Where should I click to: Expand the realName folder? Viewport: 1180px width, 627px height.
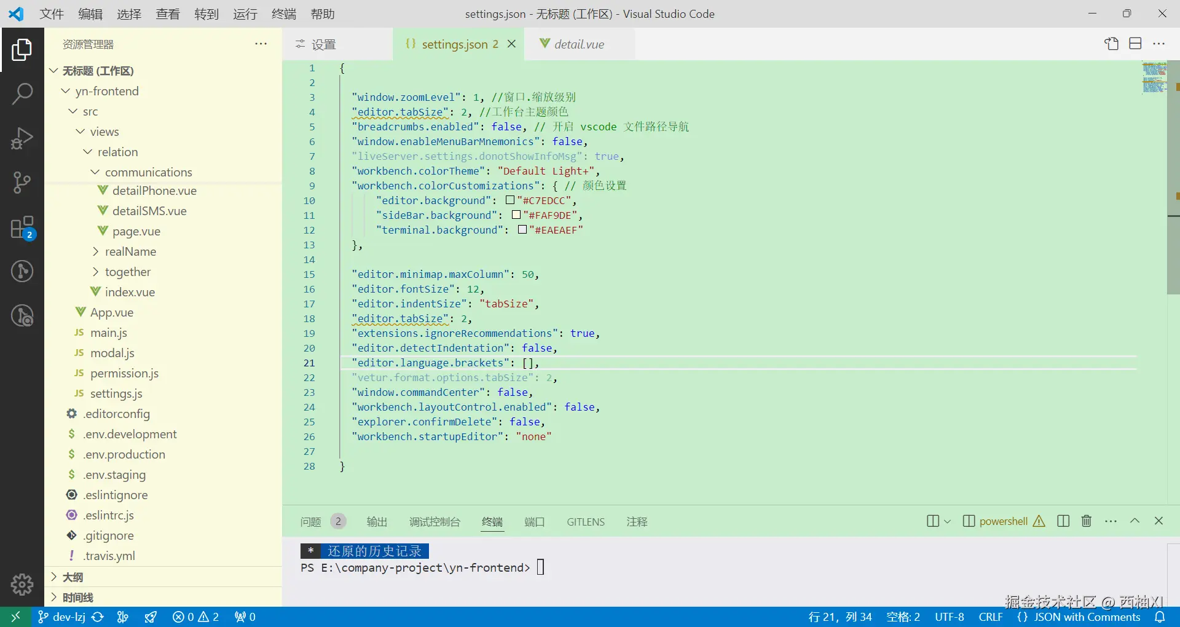coord(95,251)
